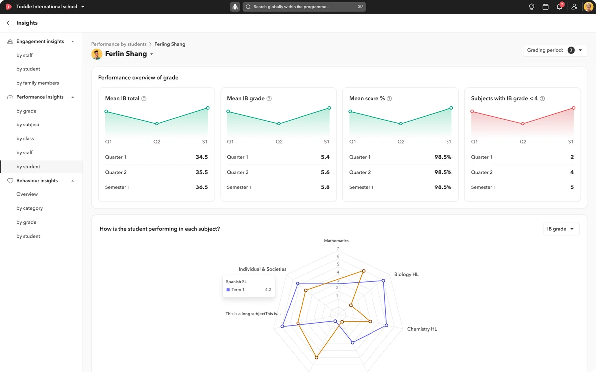Select Performance insights by subject
This screenshot has width=596, height=372.
point(28,124)
